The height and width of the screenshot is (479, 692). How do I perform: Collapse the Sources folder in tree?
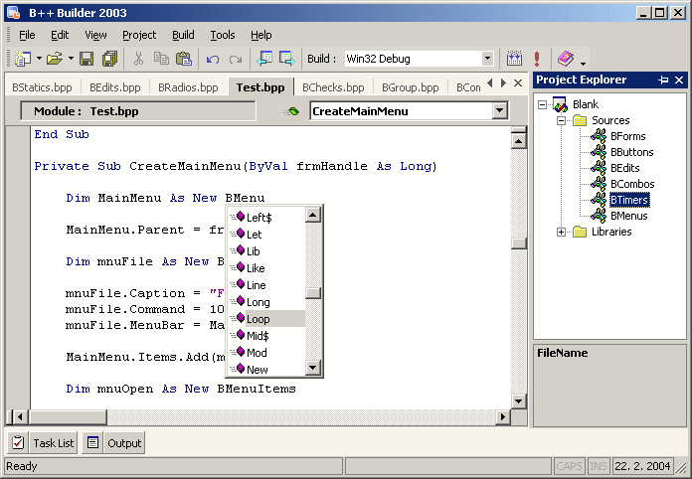pyautogui.click(x=563, y=120)
